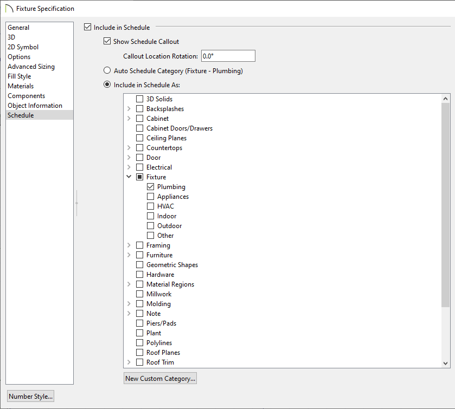455x409 pixels.
Task: Check the Molding category
Action: [139, 304]
